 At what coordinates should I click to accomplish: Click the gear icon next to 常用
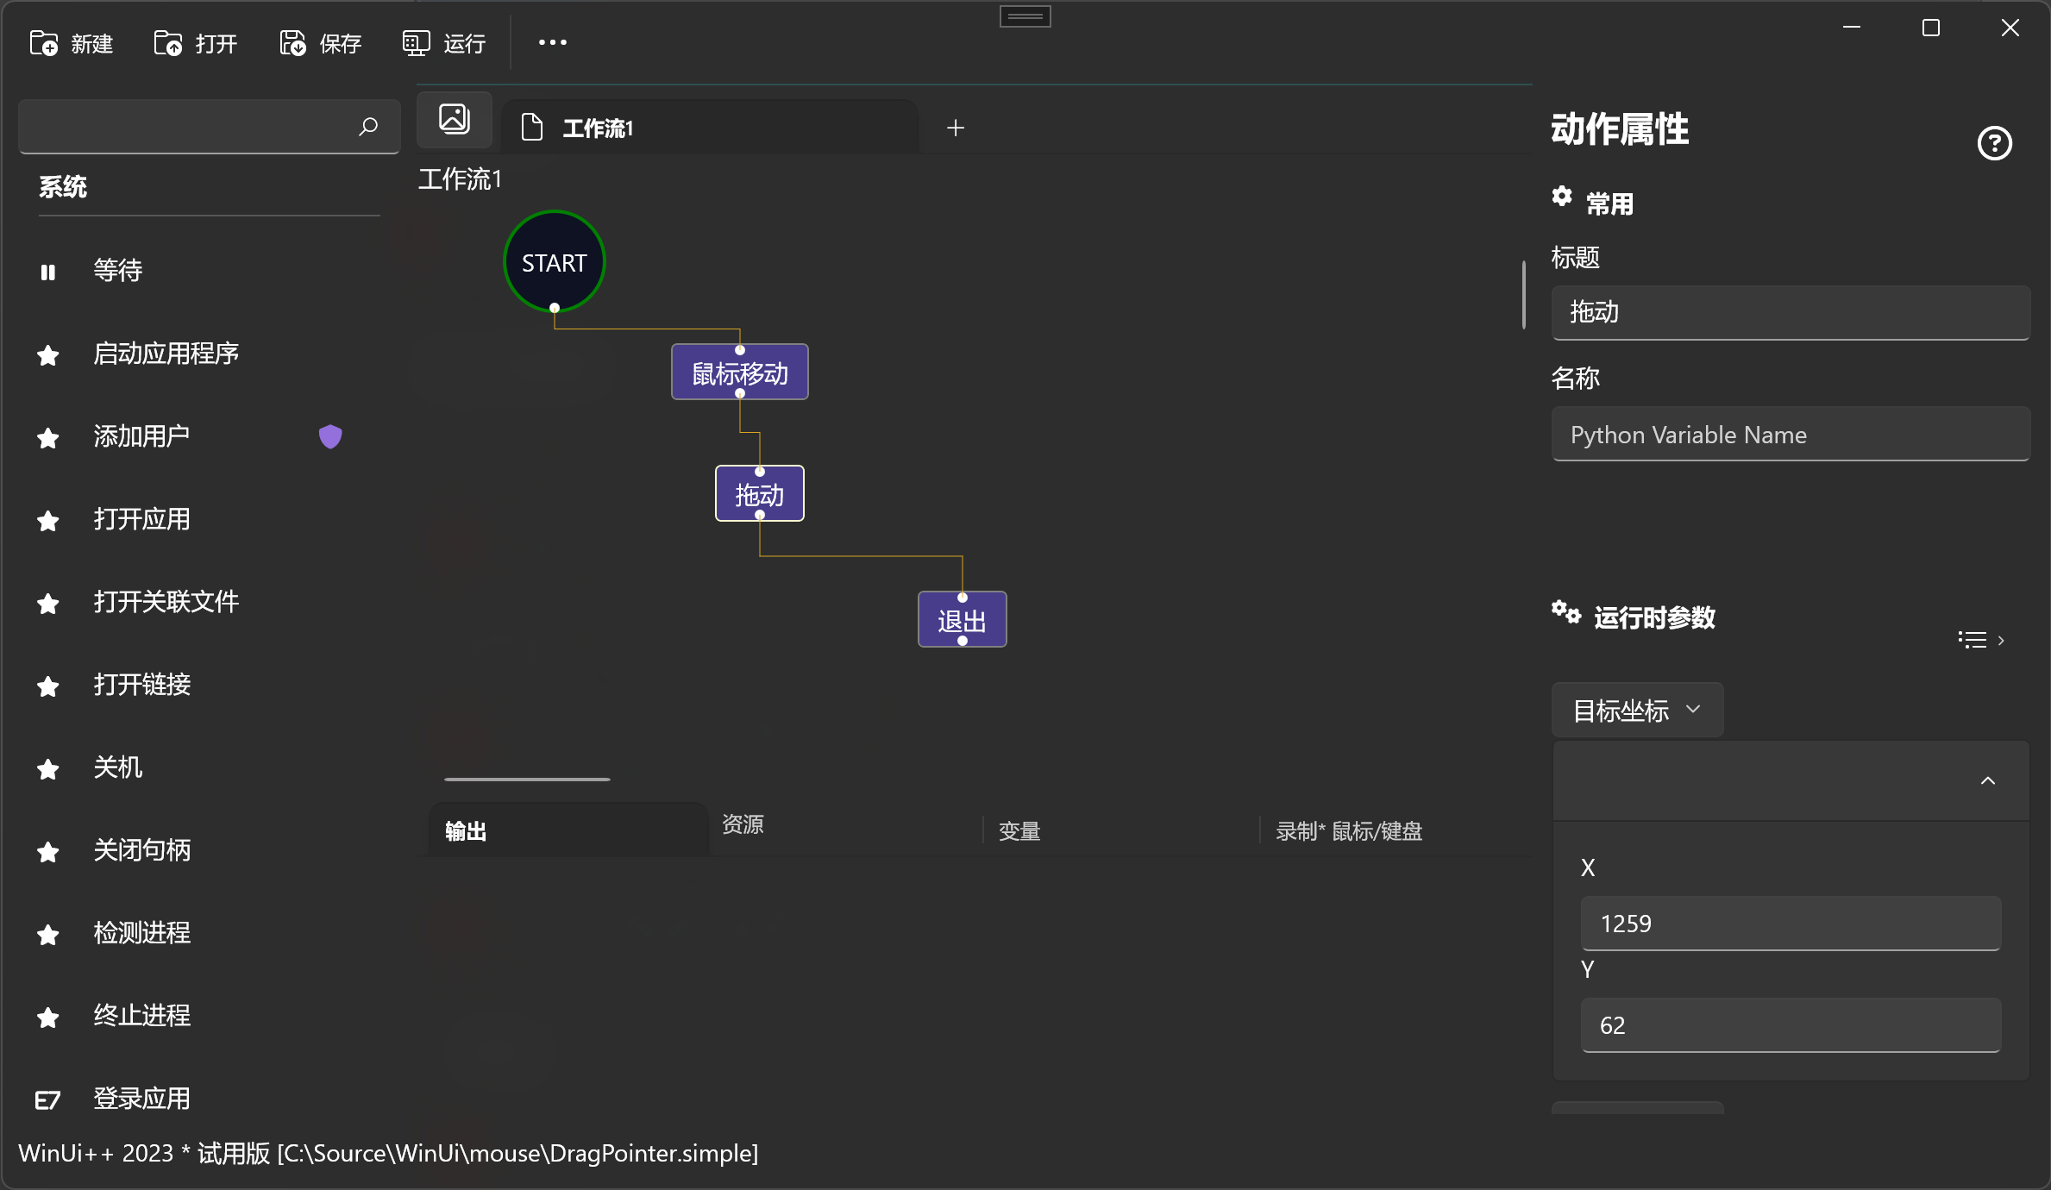[x=1561, y=197]
